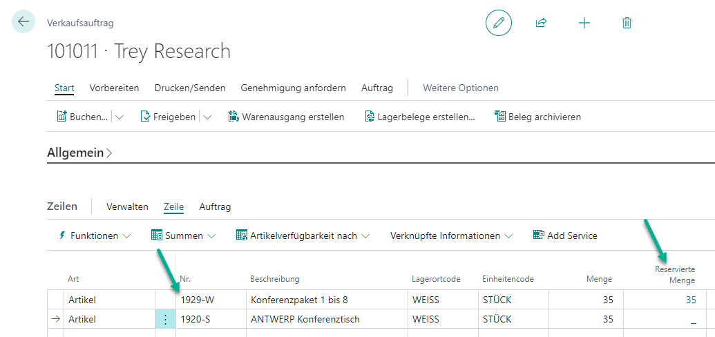
Task: Click the Menge column header
Action: [599, 278]
